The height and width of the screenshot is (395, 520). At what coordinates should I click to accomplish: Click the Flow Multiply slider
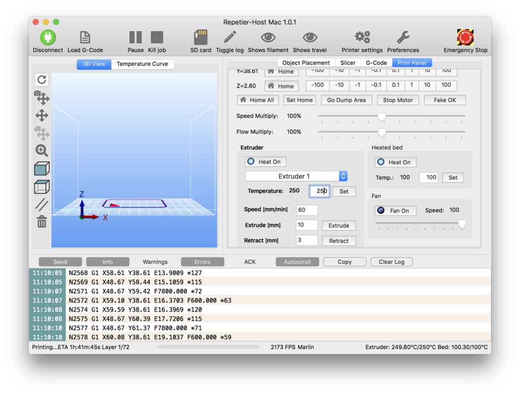point(392,133)
